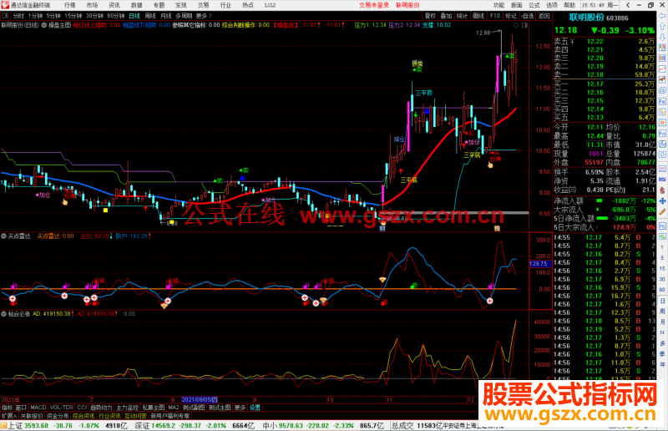Select the 主力监控 indicator tab
This screenshot has height=431, width=668.
click(128, 408)
